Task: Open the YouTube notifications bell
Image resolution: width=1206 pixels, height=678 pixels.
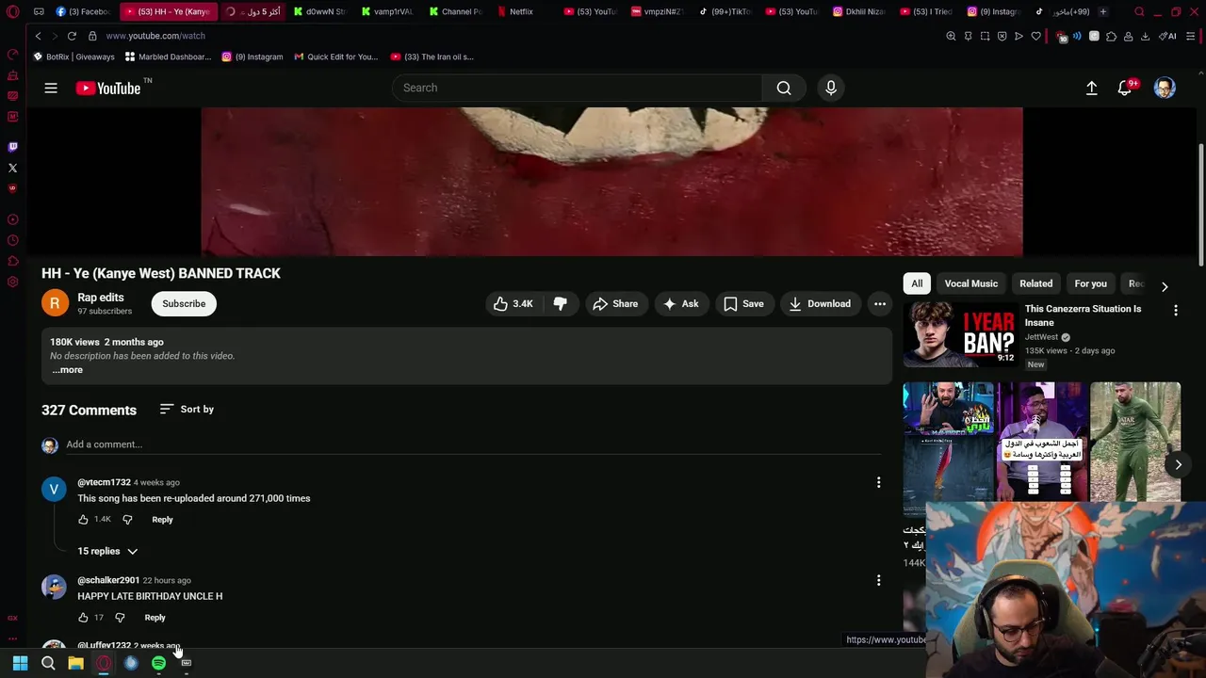Action: click(x=1124, y=88)
